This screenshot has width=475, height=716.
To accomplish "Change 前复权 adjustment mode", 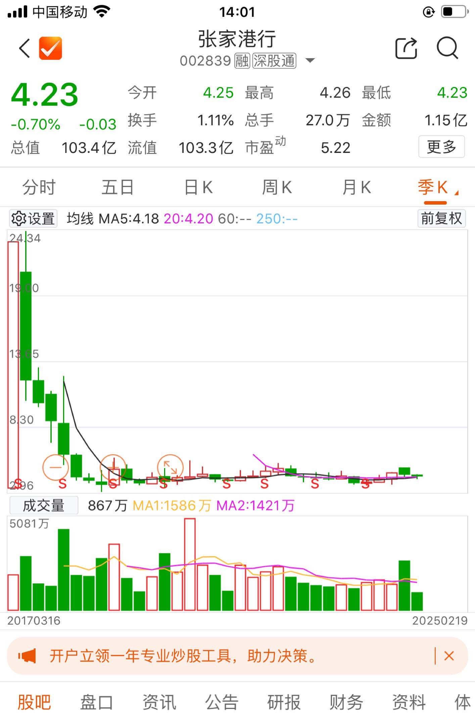I will coord(441,218).
